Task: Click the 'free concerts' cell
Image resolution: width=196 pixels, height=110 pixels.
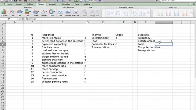Action: [62, 79]
